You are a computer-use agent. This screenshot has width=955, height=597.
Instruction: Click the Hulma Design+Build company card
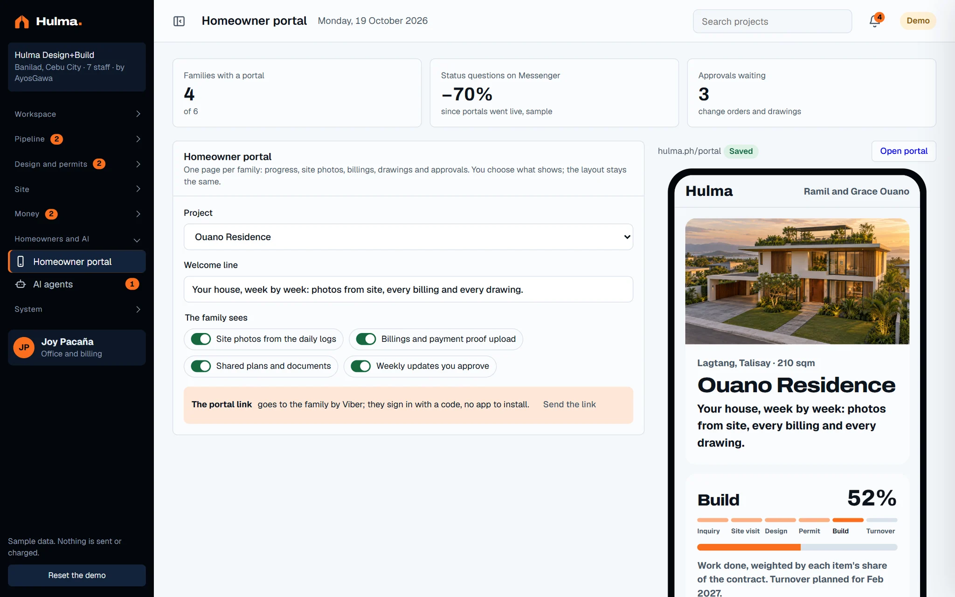pyautogui.click(x=77, y=67)
